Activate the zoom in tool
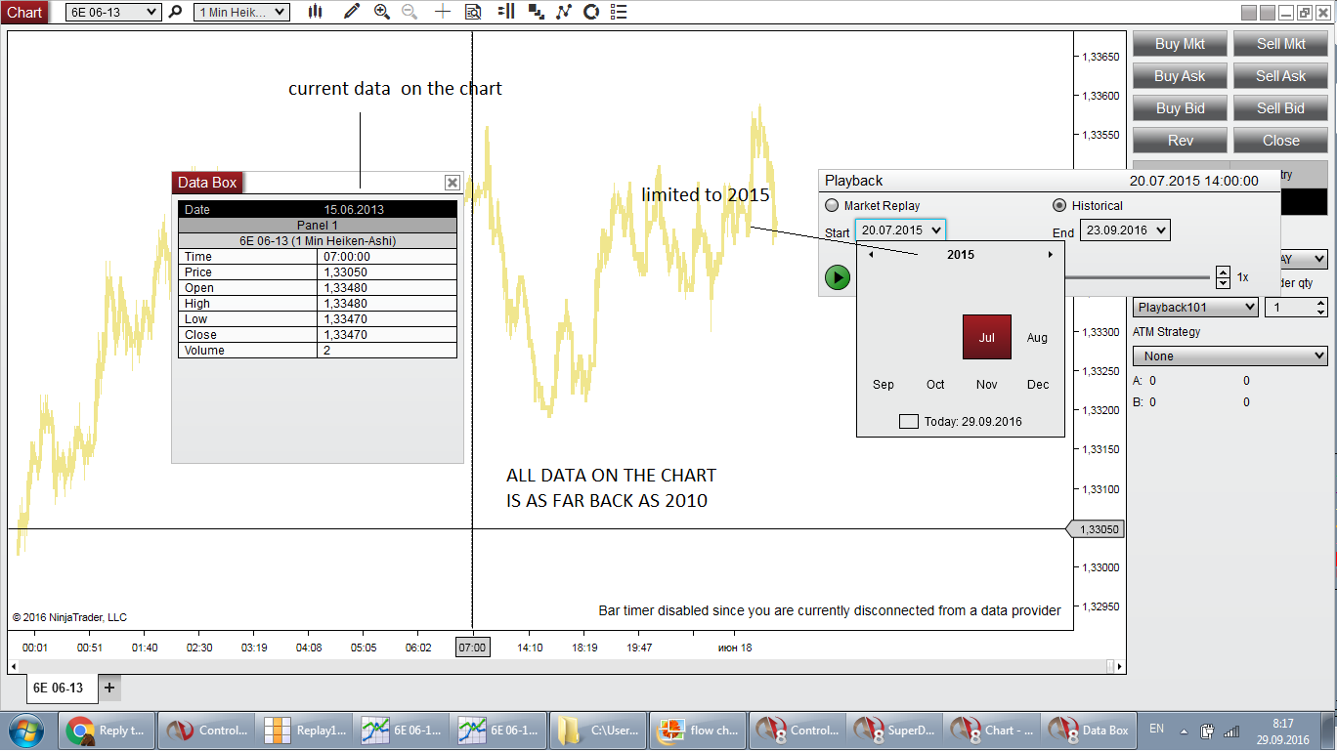The width and height of the screenshot is (1337, 752). tap(382, 12)
